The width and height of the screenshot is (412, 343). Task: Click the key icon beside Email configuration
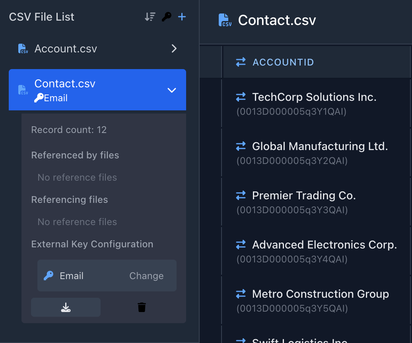(x=49, y=276)
